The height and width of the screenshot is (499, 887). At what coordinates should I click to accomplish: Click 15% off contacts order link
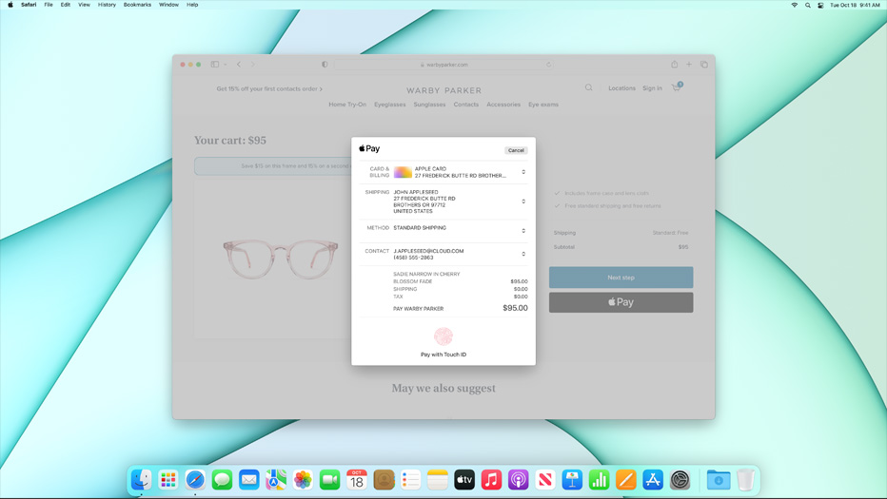(x=269, y=88)
